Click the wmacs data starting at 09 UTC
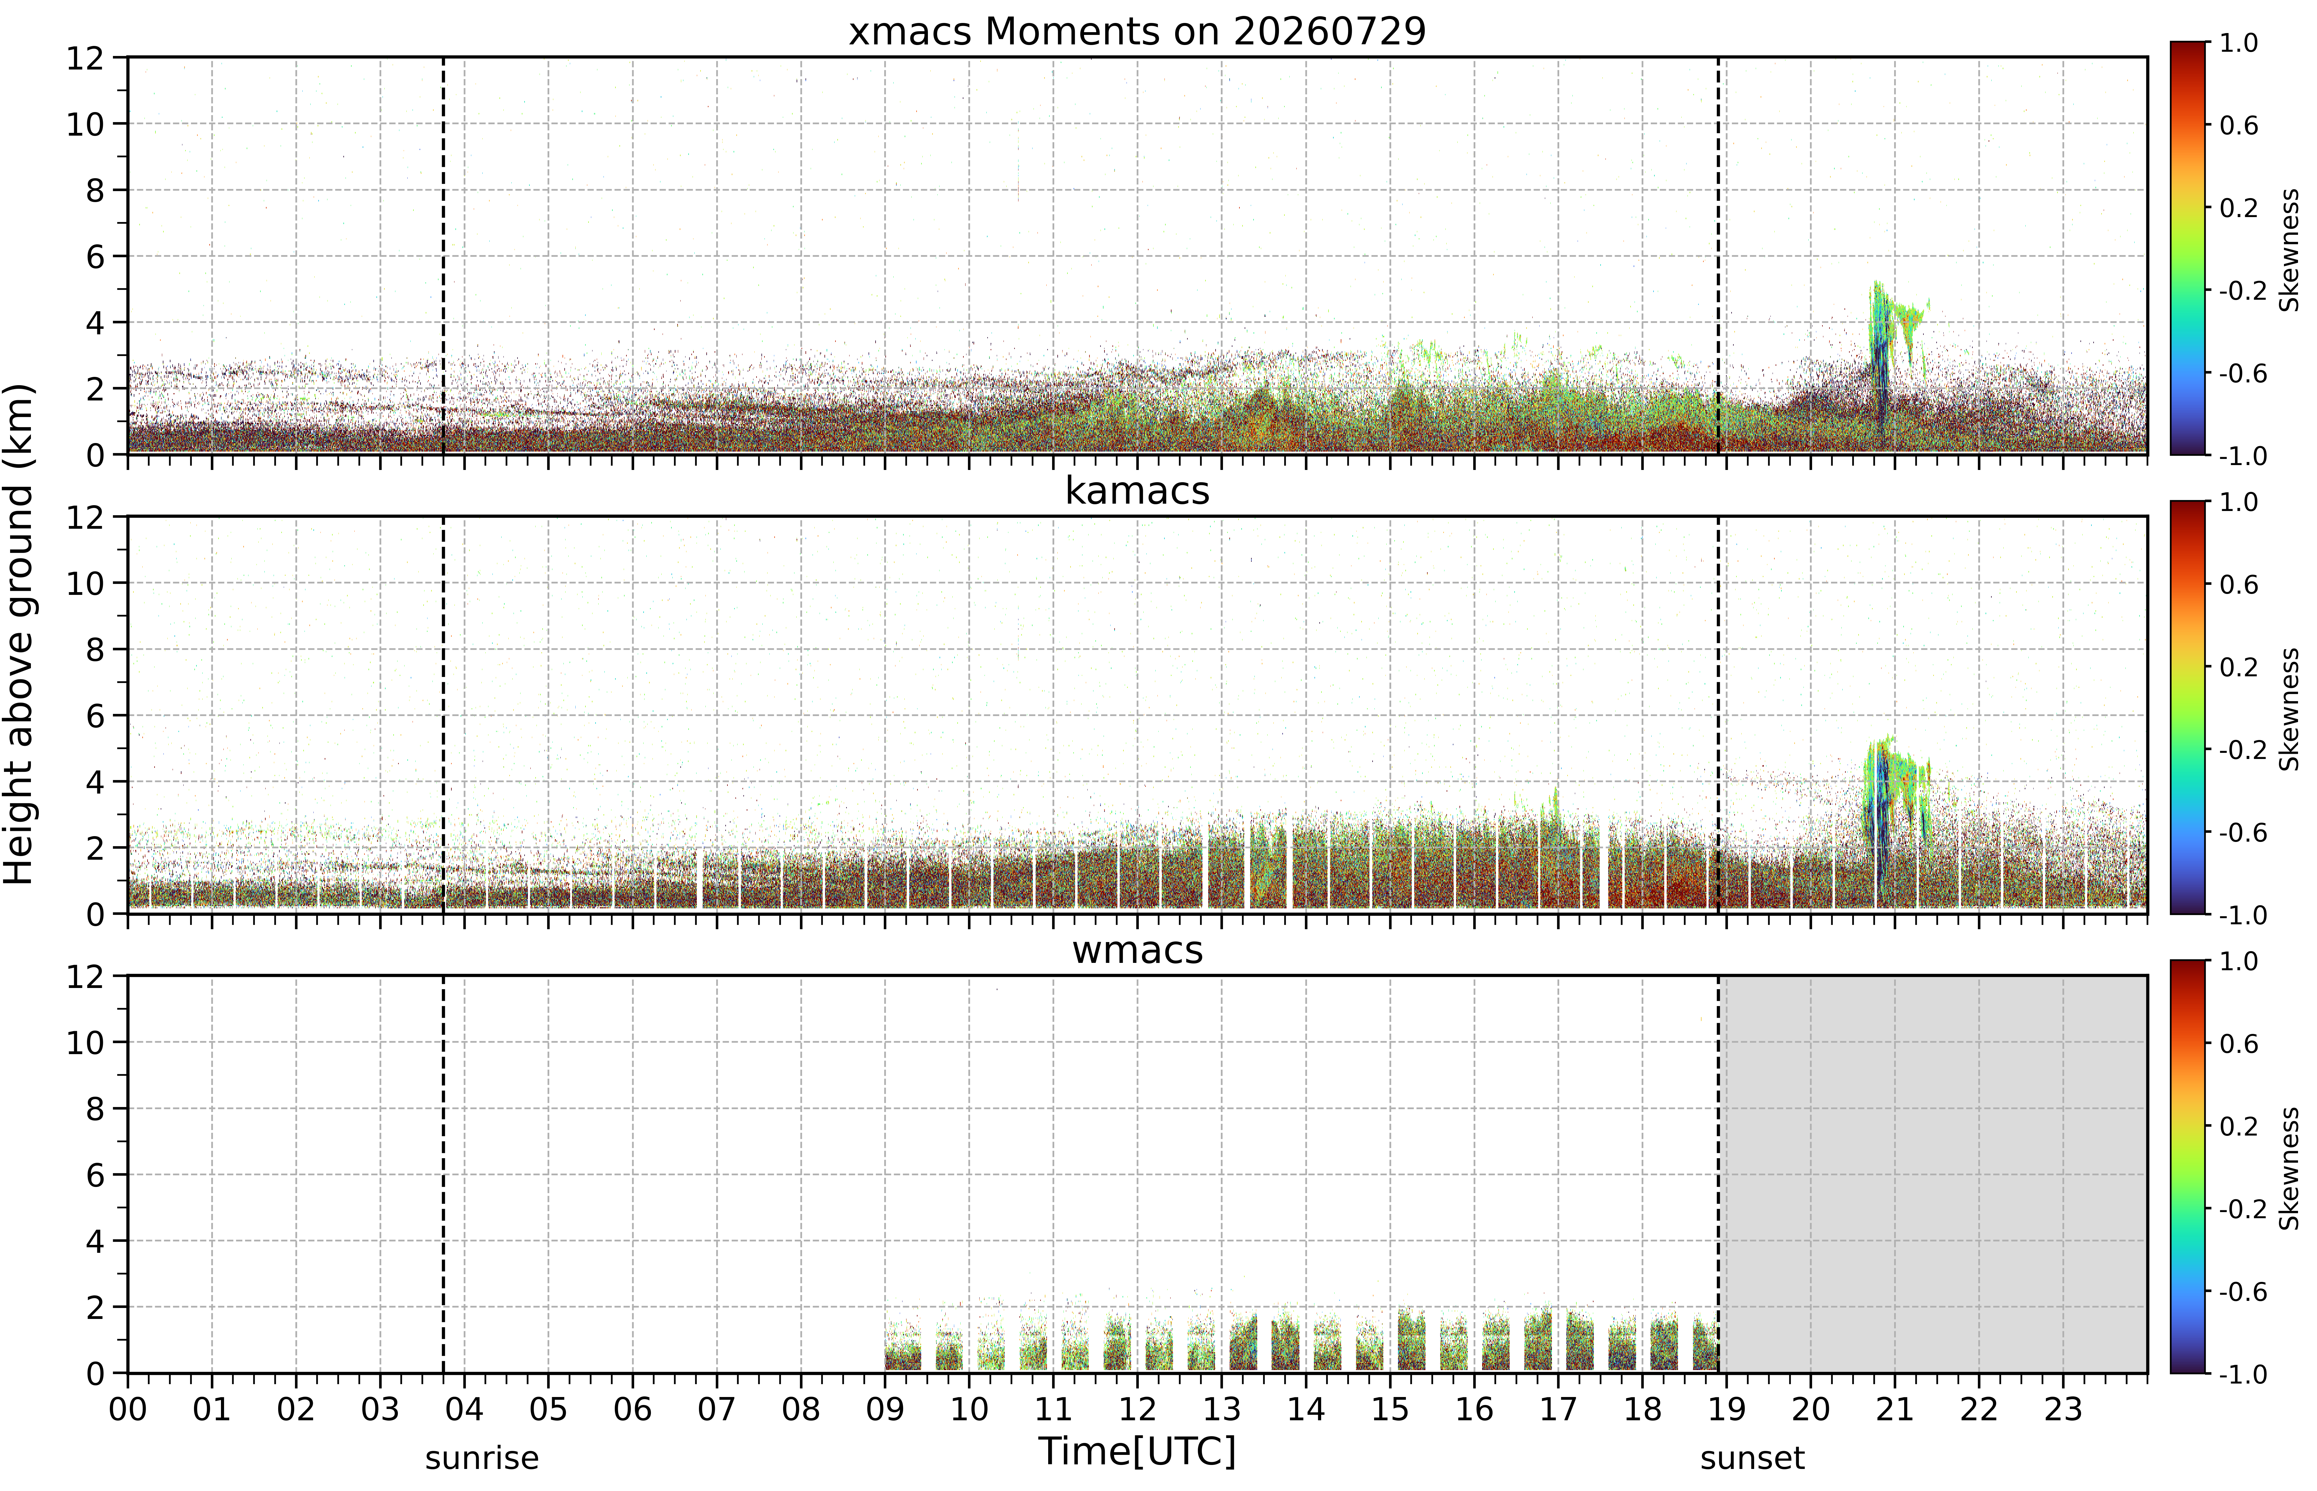2317x1491 pixels. (x=903, y=1346)
